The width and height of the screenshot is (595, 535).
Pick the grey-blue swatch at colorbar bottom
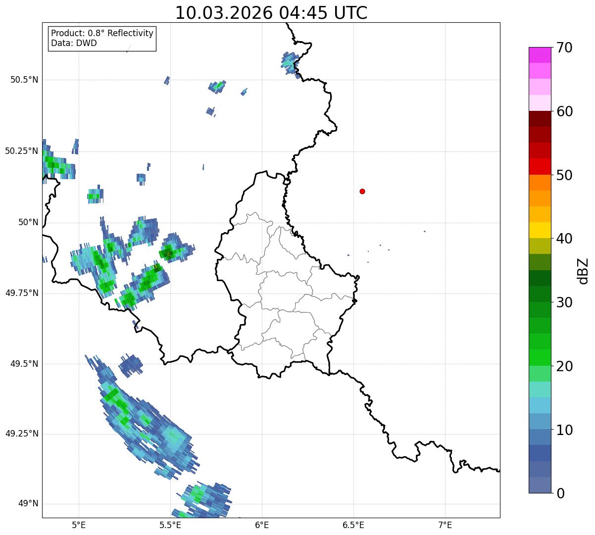tap(540, 485)
